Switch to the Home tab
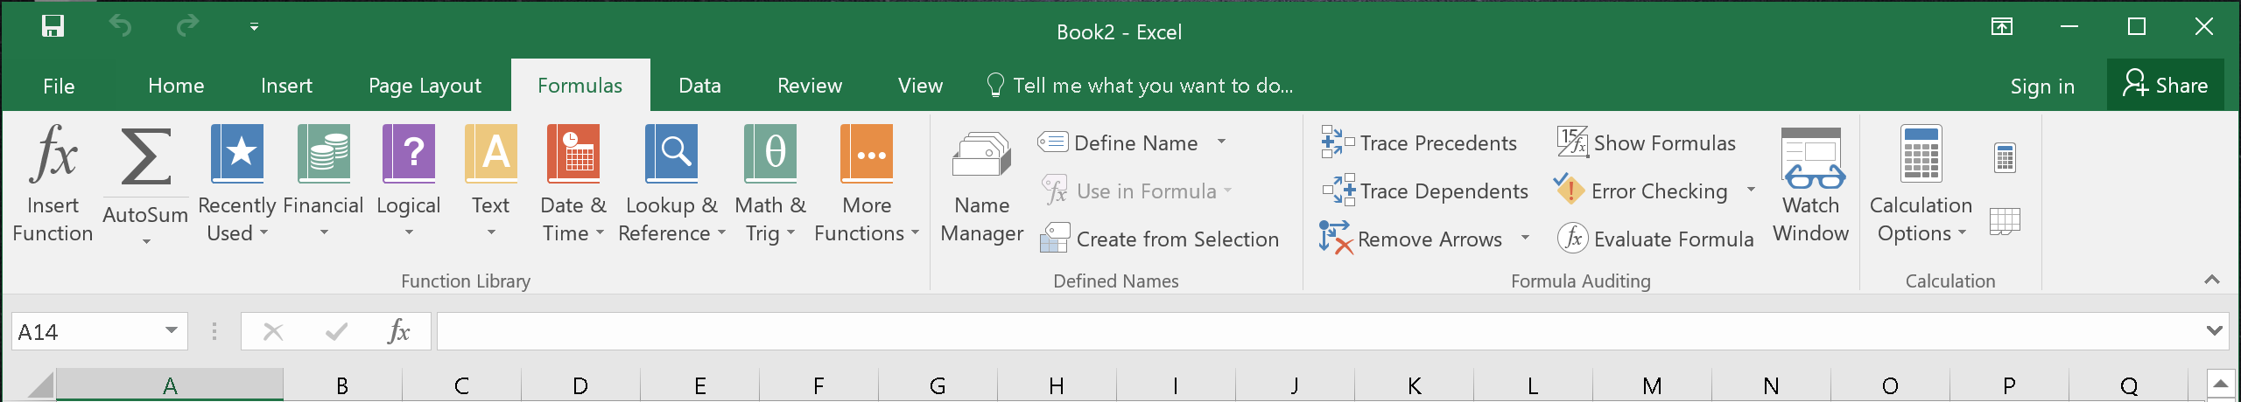 coord(176,86)
